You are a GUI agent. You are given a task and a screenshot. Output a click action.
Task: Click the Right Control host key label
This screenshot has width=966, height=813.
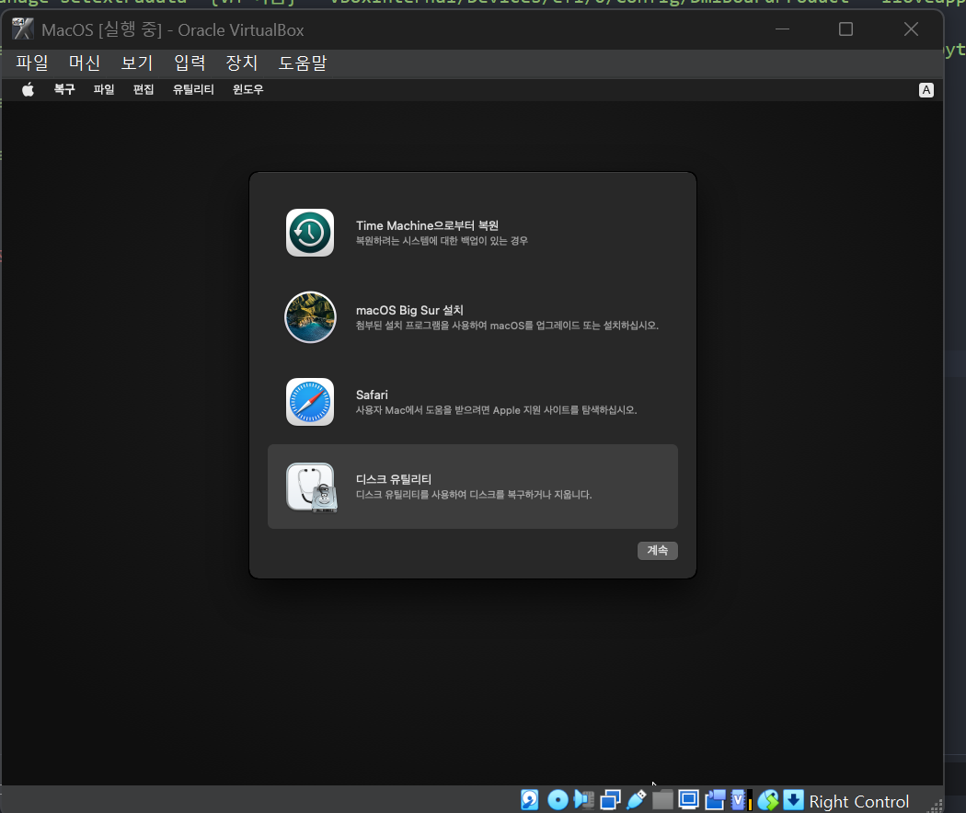coord(858,801)
